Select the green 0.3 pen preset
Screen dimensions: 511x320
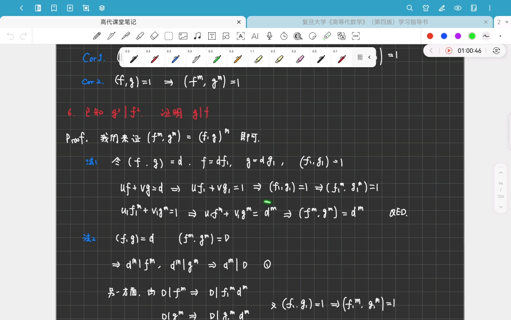pos(217,57)
